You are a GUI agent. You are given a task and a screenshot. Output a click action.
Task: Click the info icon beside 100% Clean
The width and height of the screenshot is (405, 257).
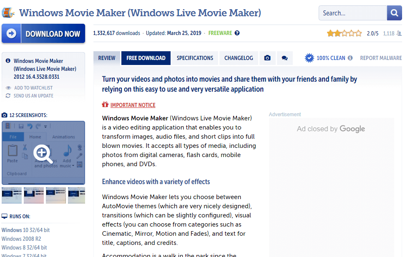(350, 58)
